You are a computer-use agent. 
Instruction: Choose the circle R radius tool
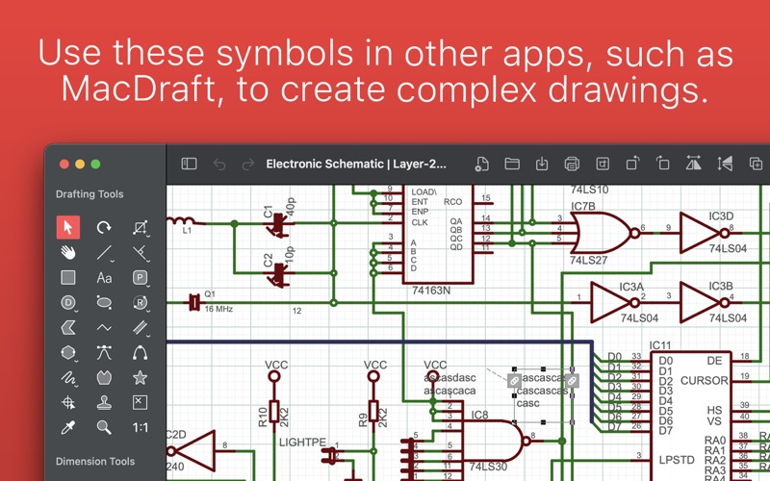(141, 303)
